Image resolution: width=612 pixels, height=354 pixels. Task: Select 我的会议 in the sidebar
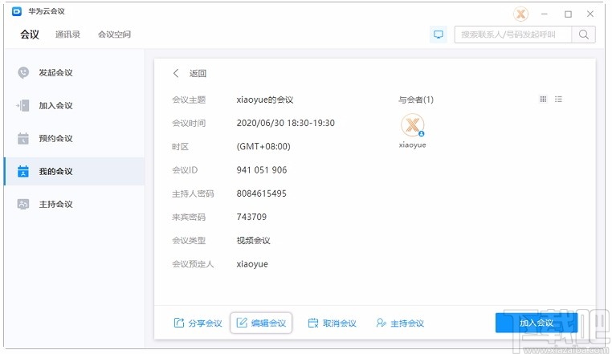pyautogui.click(x=74, y=171)
